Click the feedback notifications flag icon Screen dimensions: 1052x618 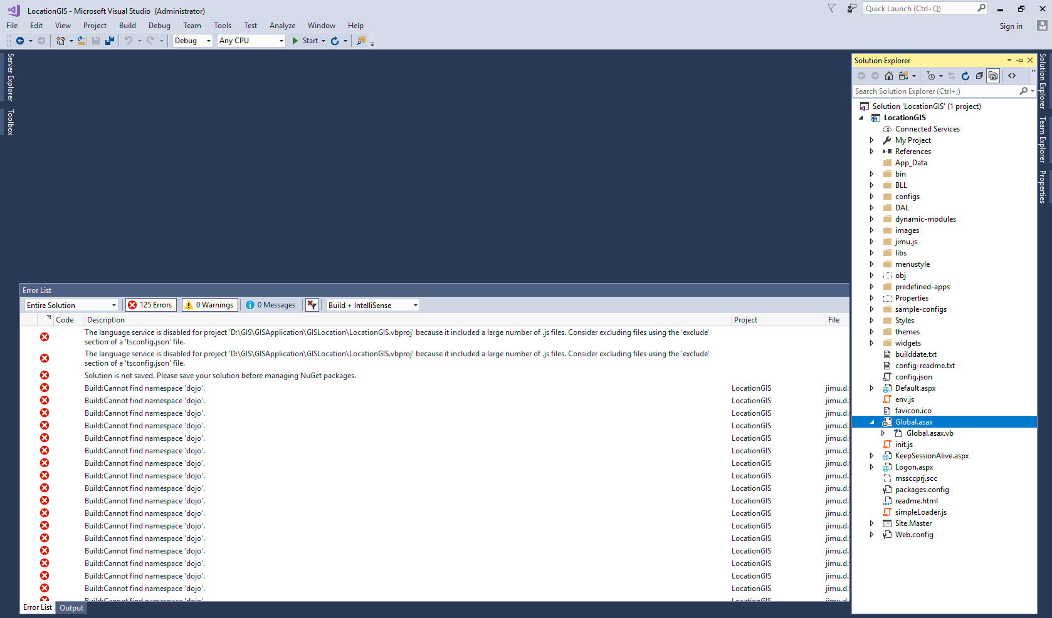pyautogui.click(x=832, y=9)
